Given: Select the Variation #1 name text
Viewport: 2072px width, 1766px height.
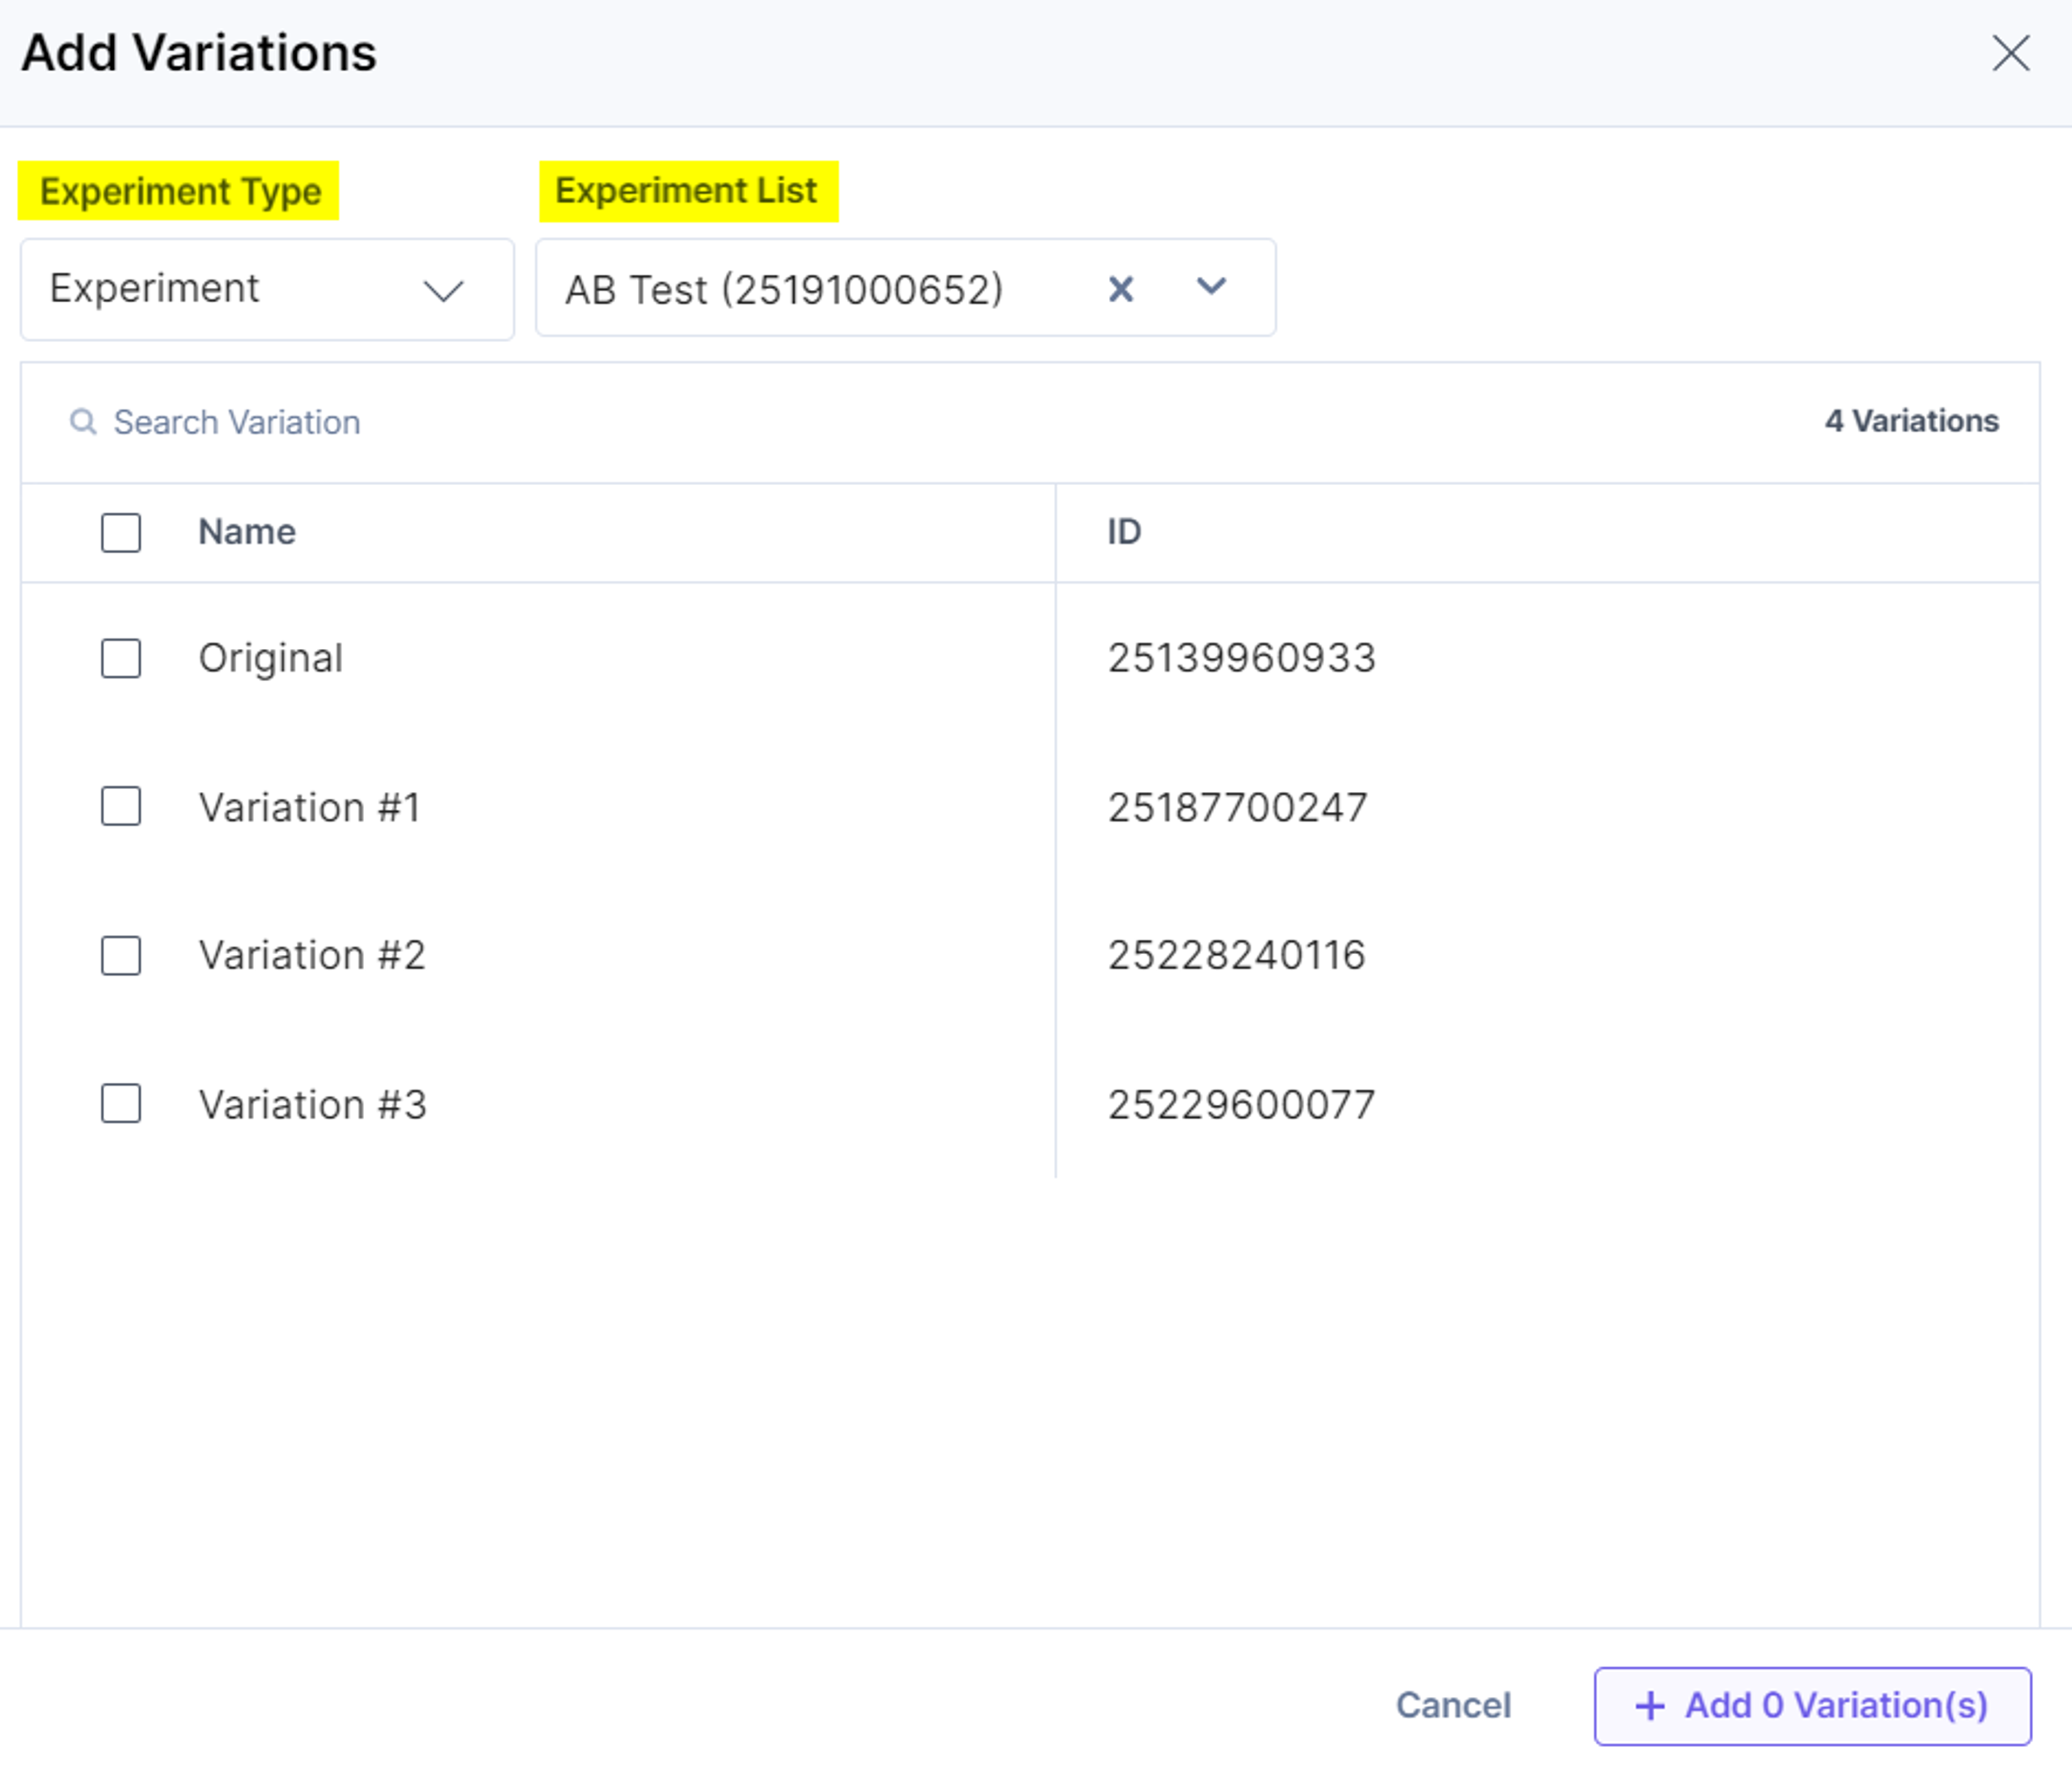Looking at the screenshot, I should [x=310, y=807].
